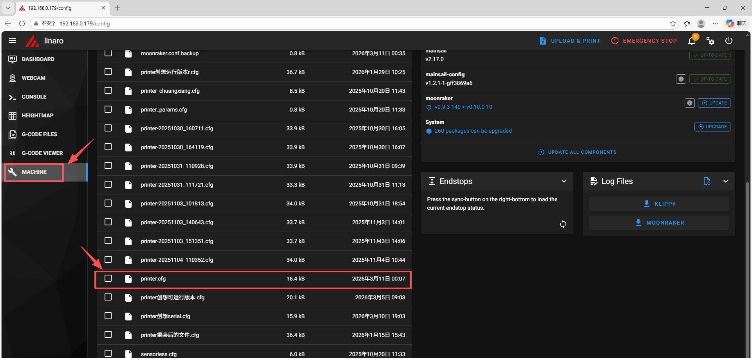Click the hamburger menu icon beside linaro
Image resolution: width=752 pixels, height=358 pixels.
(x=13, y=41)
